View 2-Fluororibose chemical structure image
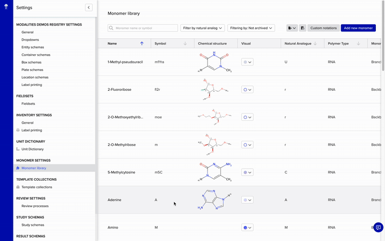The image size is (385, 241). pos(214,89)
